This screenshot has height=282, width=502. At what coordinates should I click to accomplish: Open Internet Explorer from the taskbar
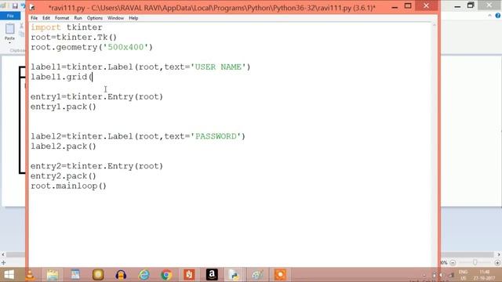coord(144,275)
